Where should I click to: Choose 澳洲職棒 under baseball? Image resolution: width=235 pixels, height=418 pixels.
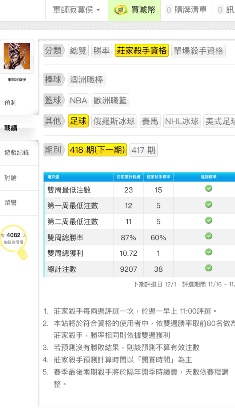point(86,80)
